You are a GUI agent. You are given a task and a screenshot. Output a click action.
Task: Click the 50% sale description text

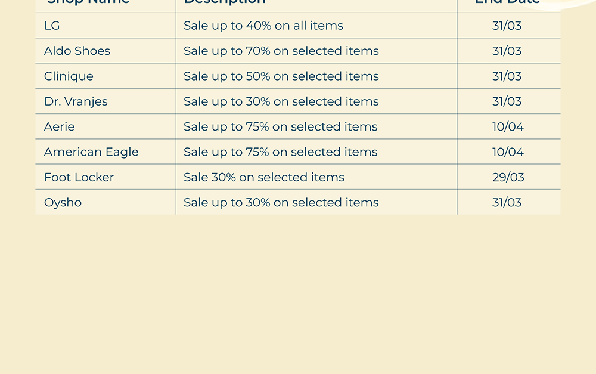[281, 76]
